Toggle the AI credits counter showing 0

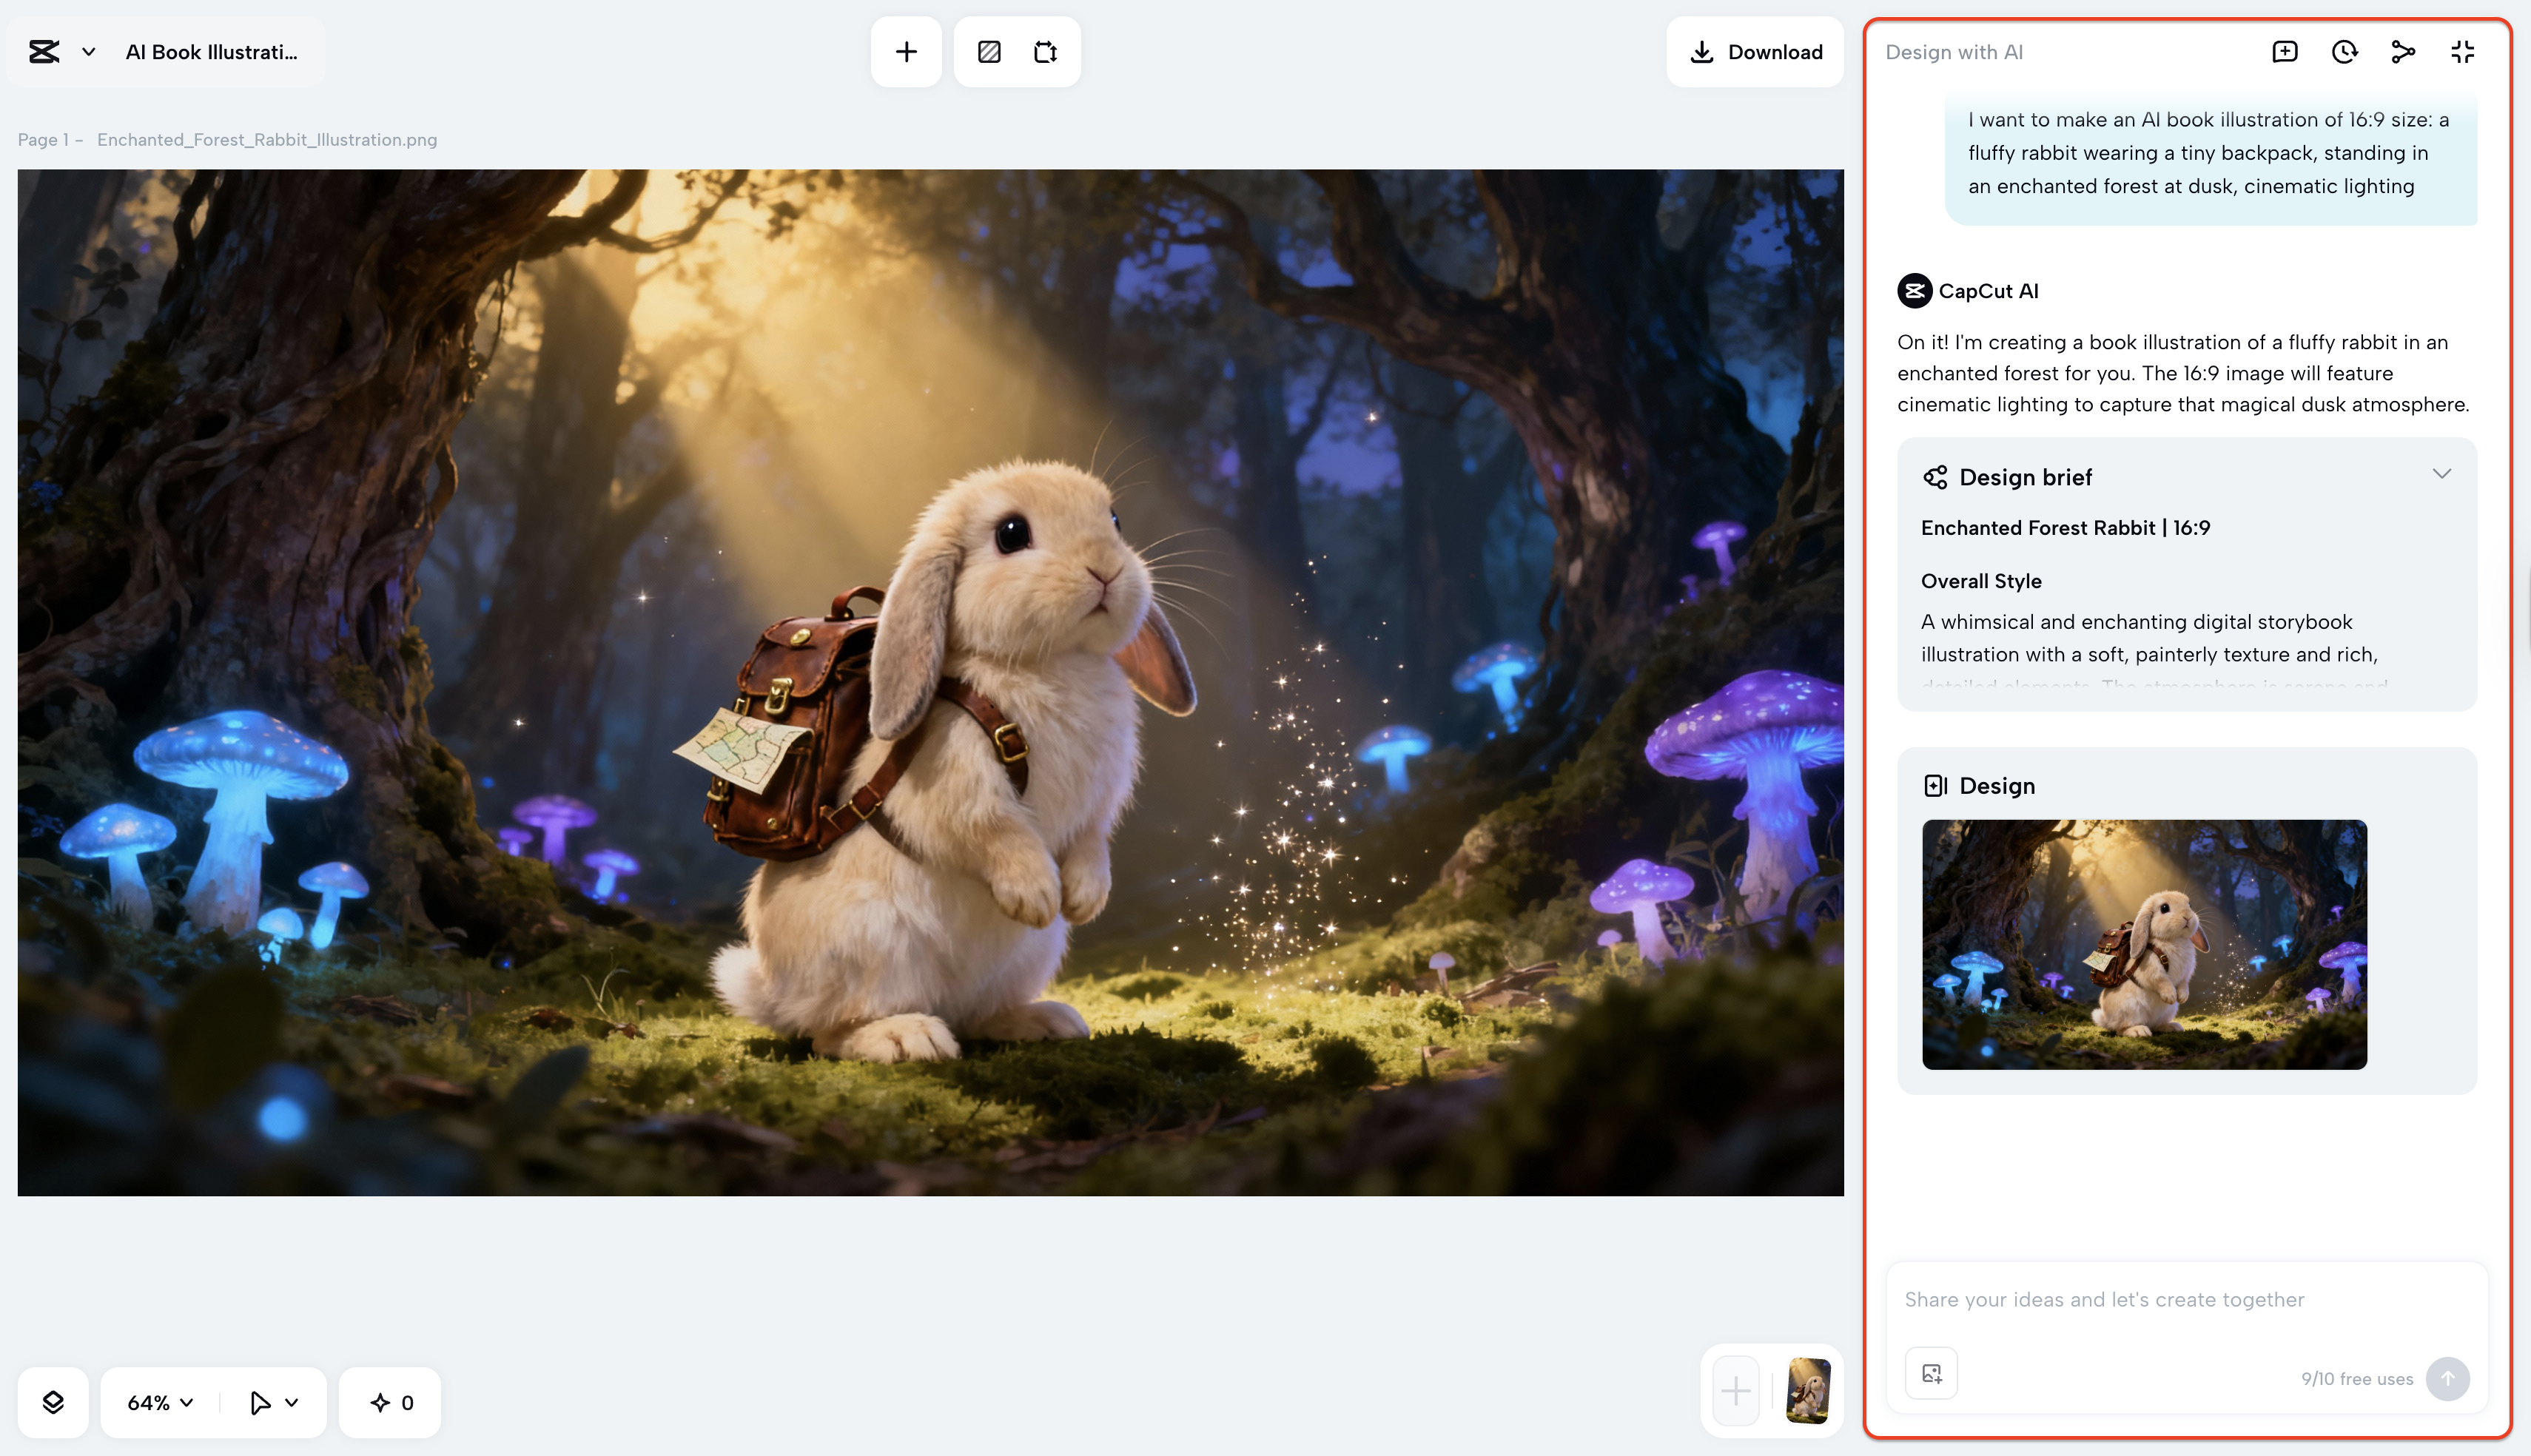[x=389, y=1401]
